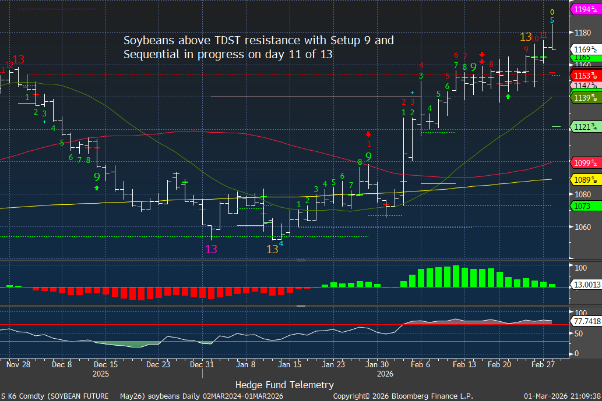The width and height of the screenshot is (602, 401).
Task: Click the red 1153 price tag on axis
Action: coord(585,76)
